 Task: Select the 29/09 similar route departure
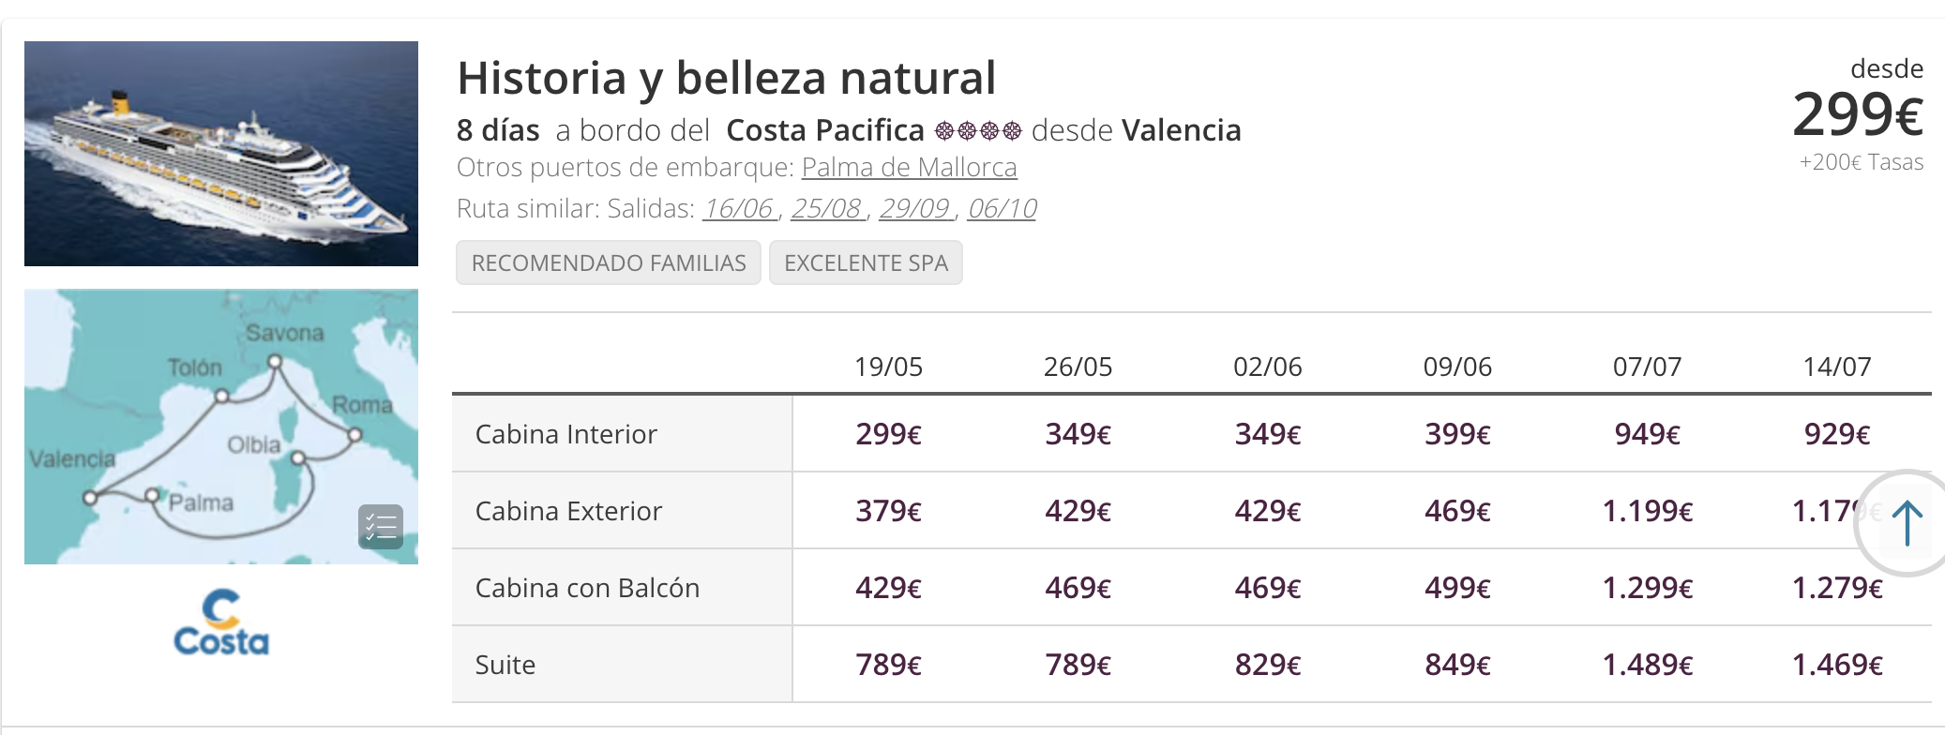tap(914, 208)
